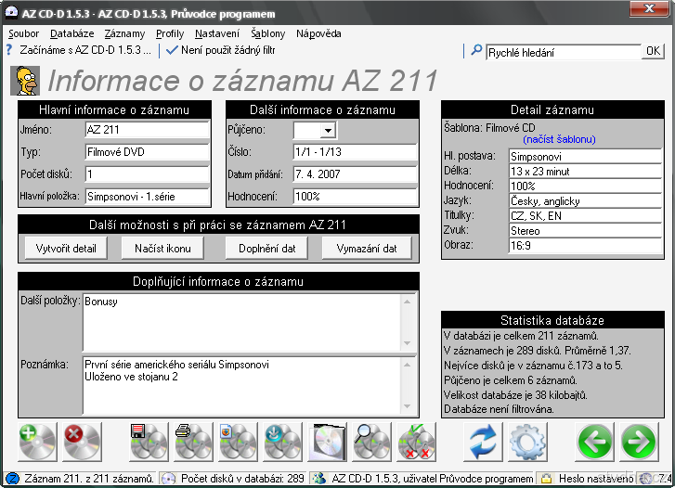
Task: Click the blue refresh arrows icon
Action: pyautogui.click(x=483, y=442)
